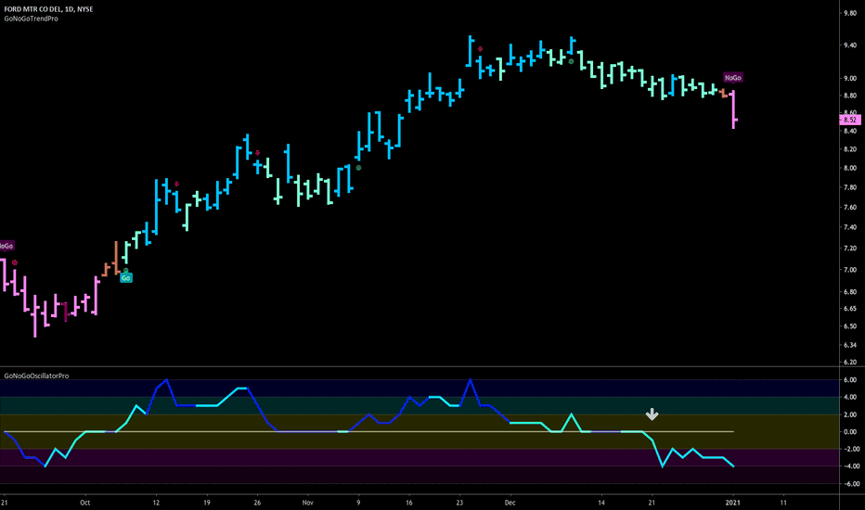This screenshot has height=510, width=865.
Task: Select the GoNoGoTrendPro indicator label
Action: click(31, 19)
